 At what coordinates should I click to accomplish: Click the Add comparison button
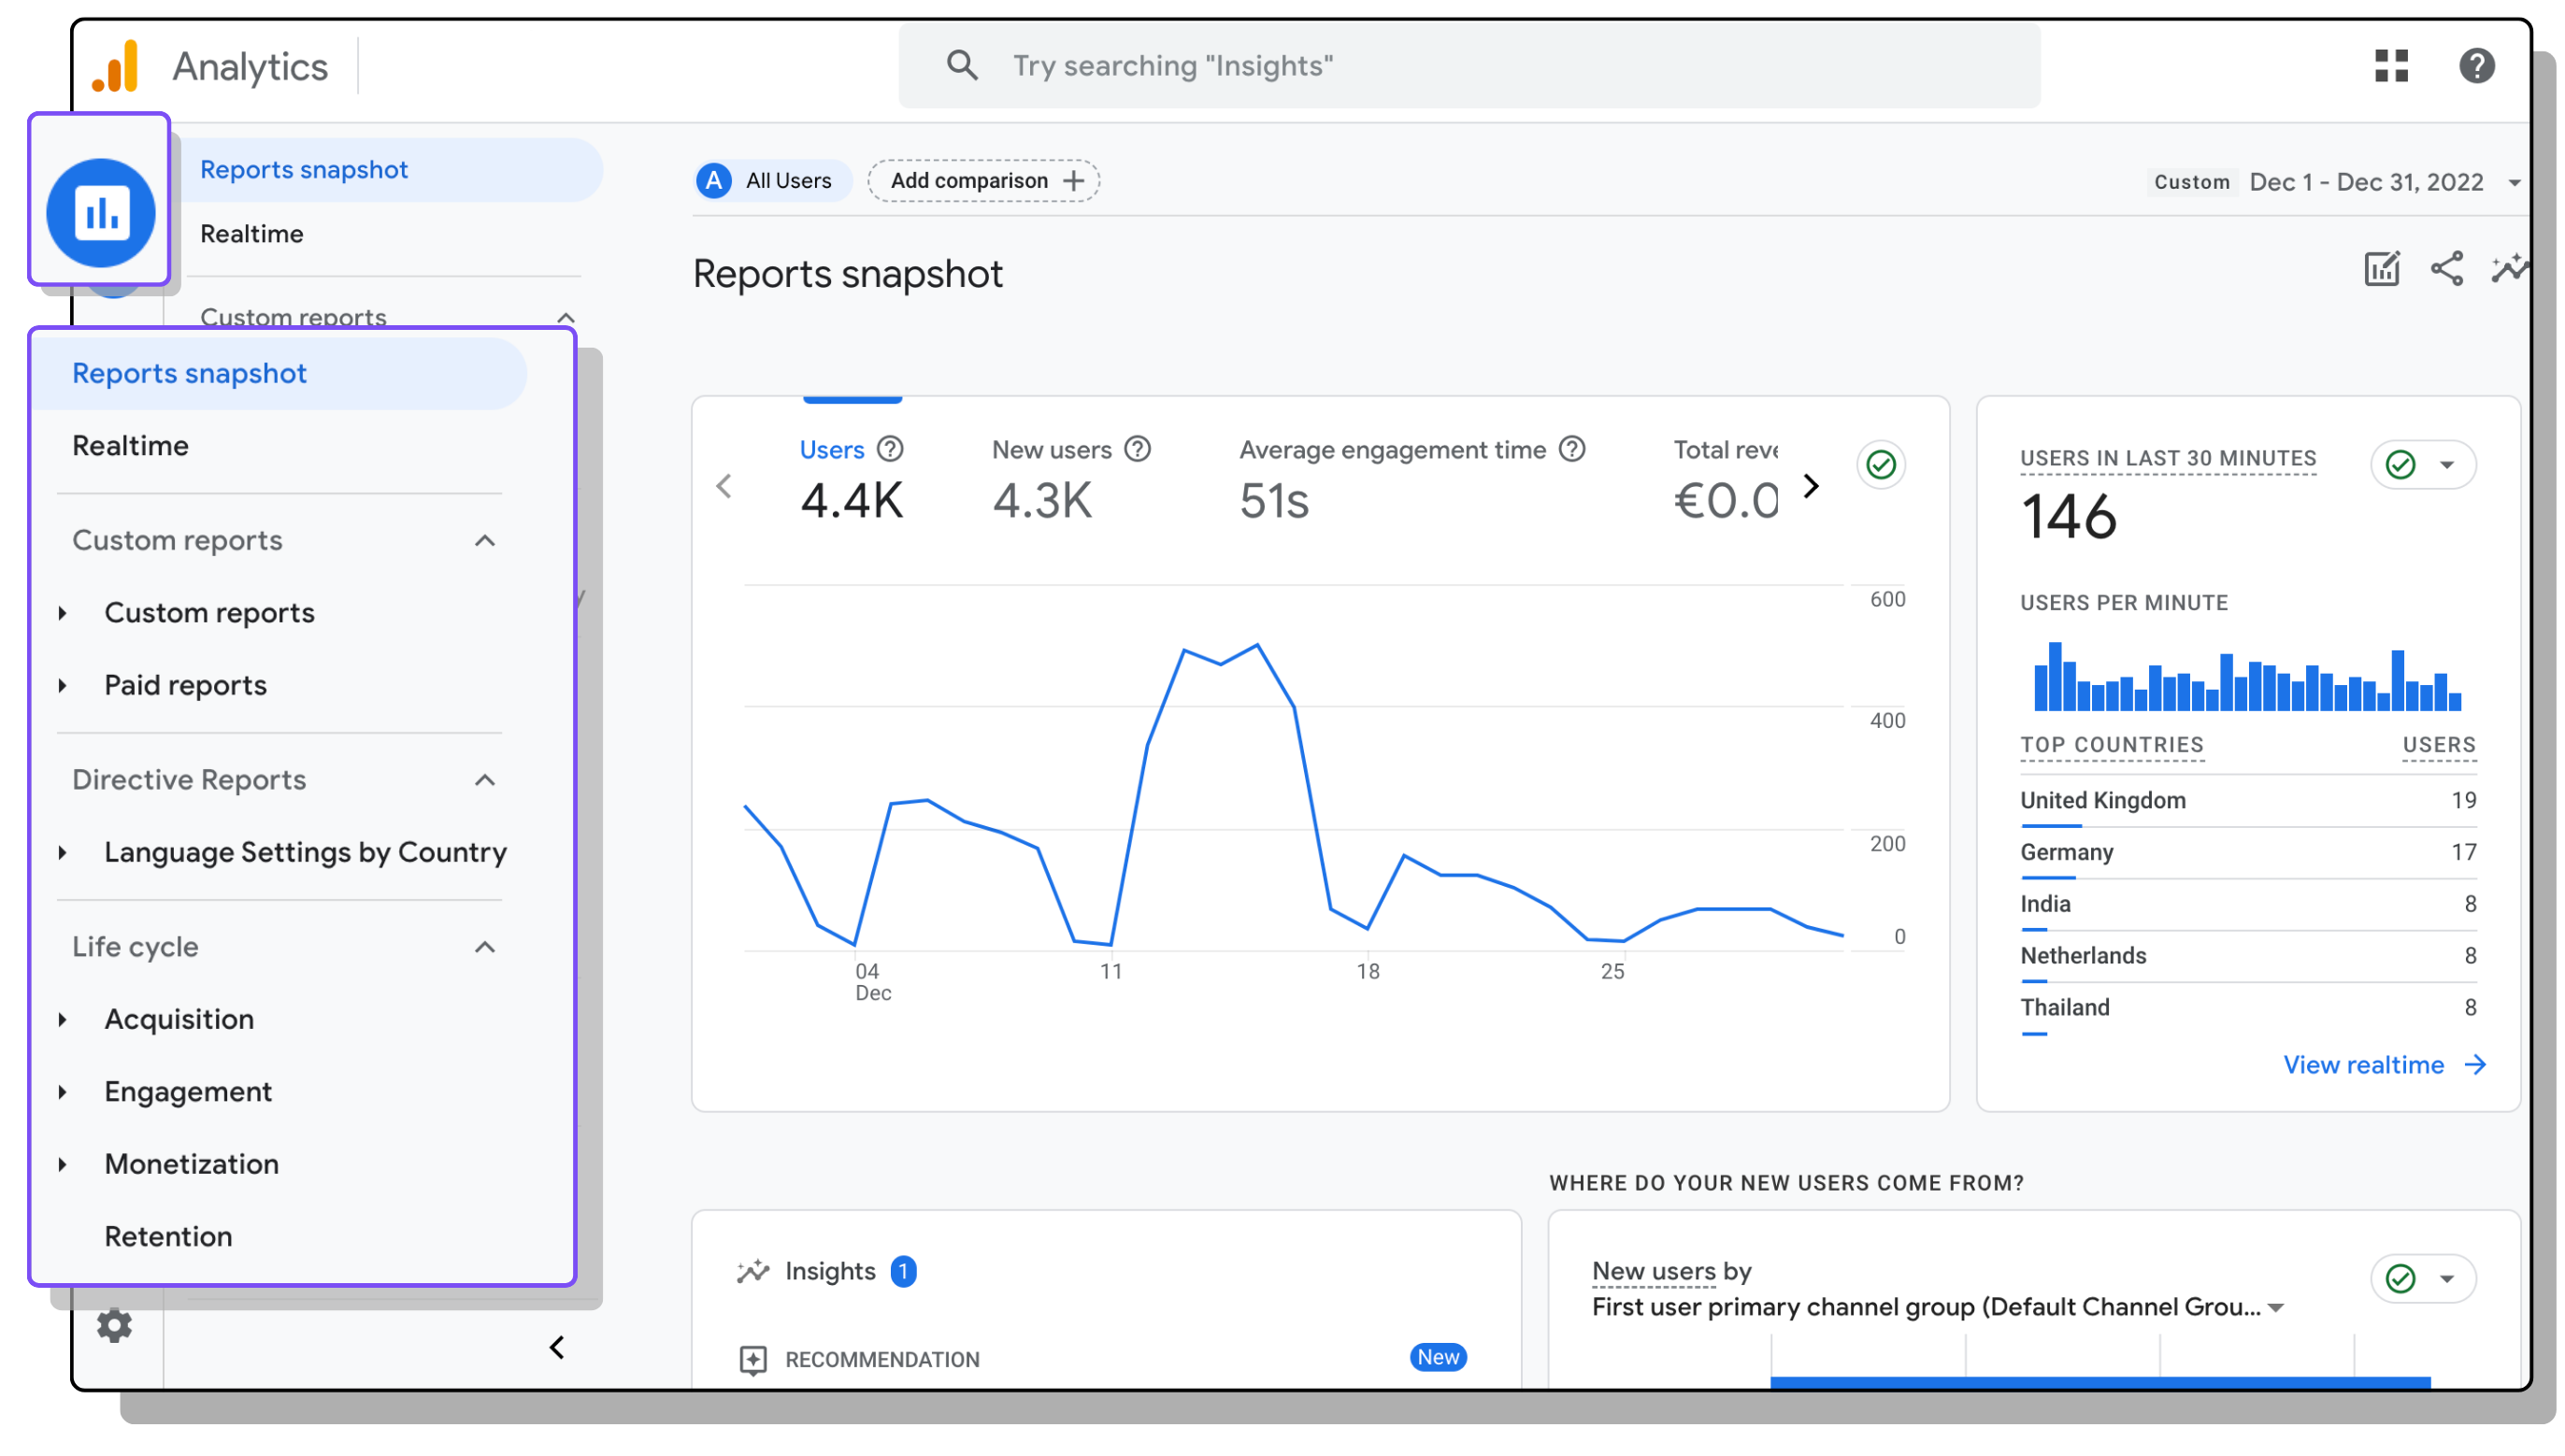point(984,181)
